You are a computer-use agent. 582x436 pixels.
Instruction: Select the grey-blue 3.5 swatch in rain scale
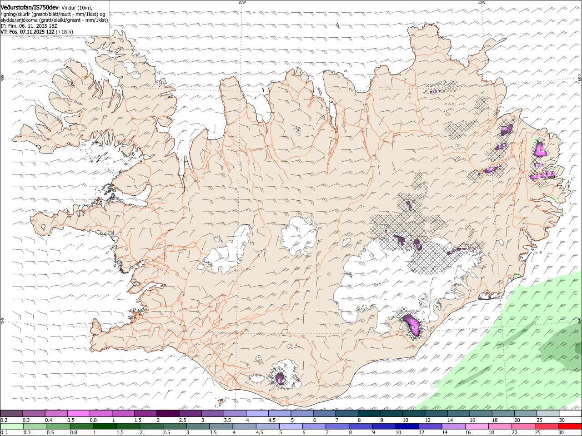point(221,426)
